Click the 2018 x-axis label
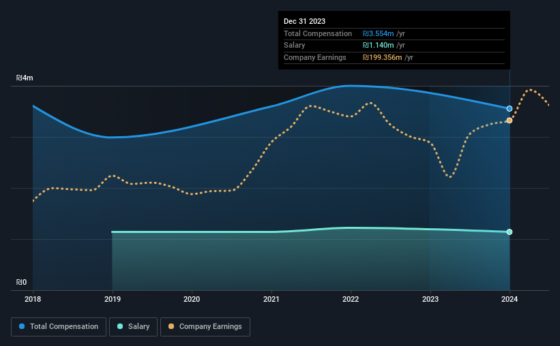Screen dimensions: 560x346 33,299
